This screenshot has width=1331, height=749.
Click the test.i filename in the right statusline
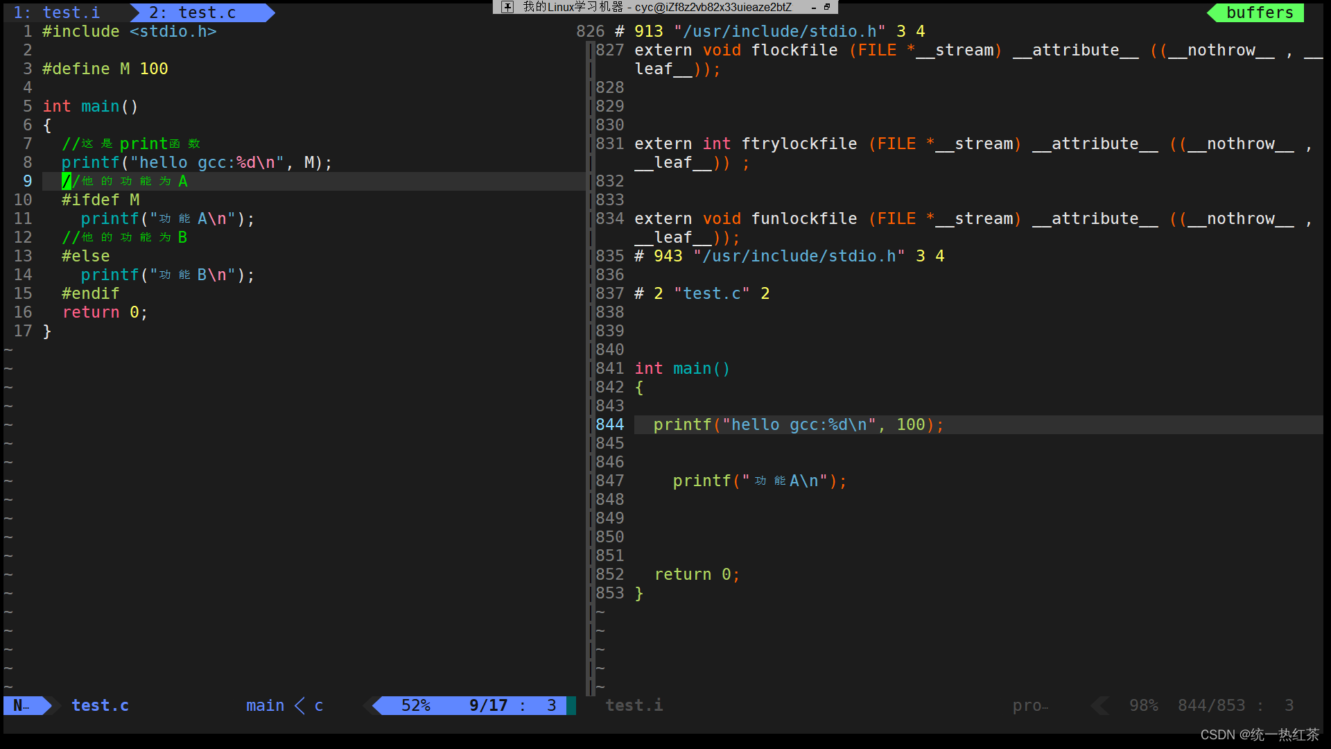[634, 705]
